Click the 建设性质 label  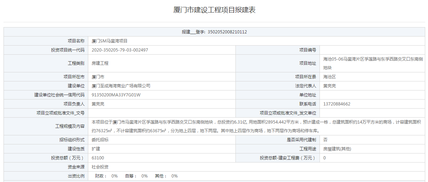pos(76,149)
